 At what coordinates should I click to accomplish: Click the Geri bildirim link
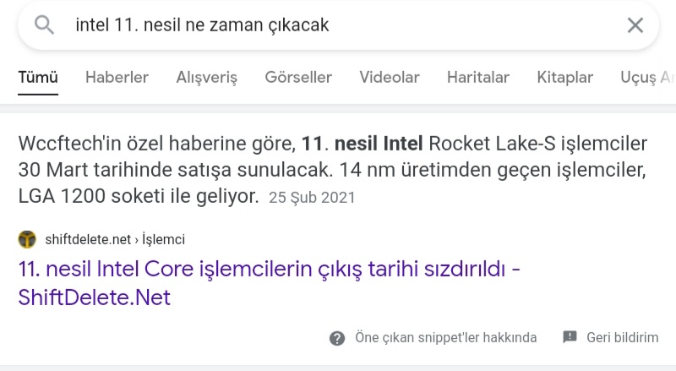623,338
